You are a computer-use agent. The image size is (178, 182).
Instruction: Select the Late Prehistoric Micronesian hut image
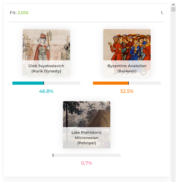pyautogui.click(x=87, y=114)
